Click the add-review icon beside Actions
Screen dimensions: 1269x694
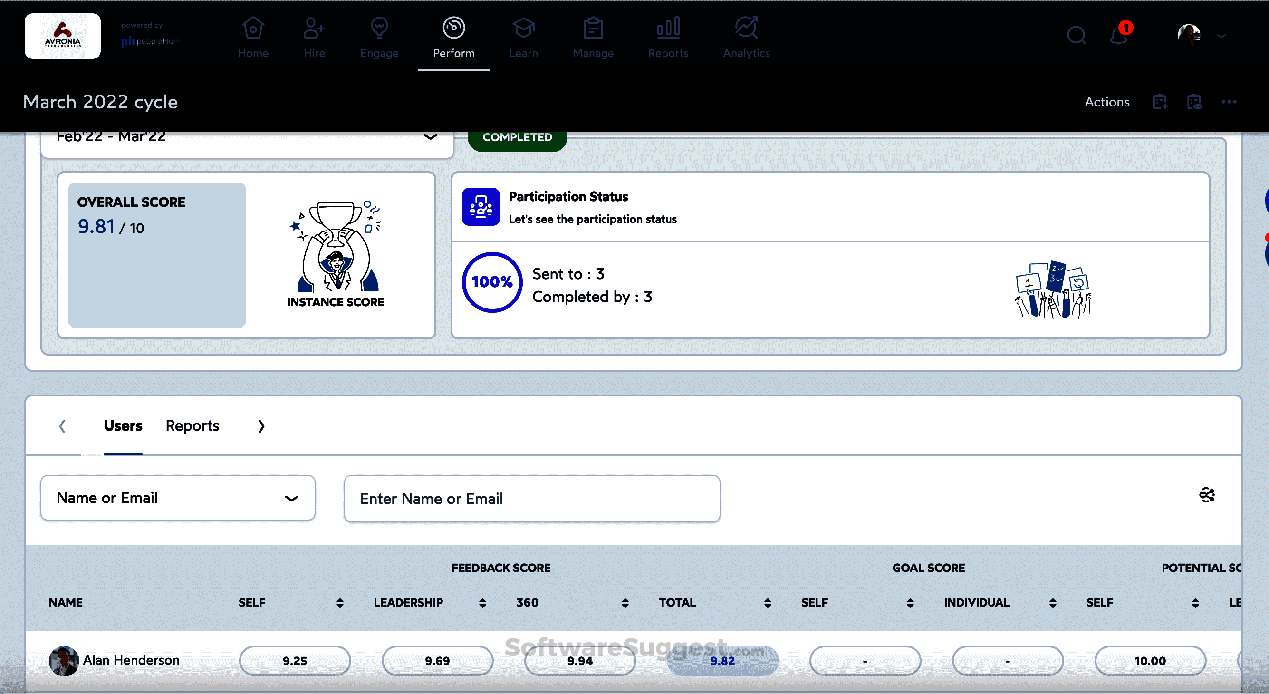coord(1160,102)
